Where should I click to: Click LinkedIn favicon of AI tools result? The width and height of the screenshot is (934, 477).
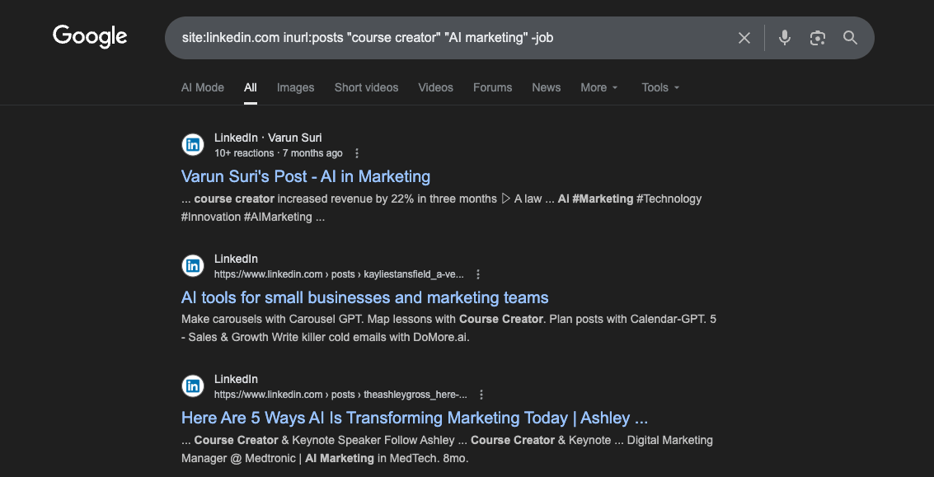pyautogui.click(x=193, y=266)
